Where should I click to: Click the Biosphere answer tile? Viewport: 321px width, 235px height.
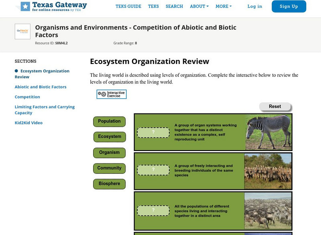[x=109, y=184]
